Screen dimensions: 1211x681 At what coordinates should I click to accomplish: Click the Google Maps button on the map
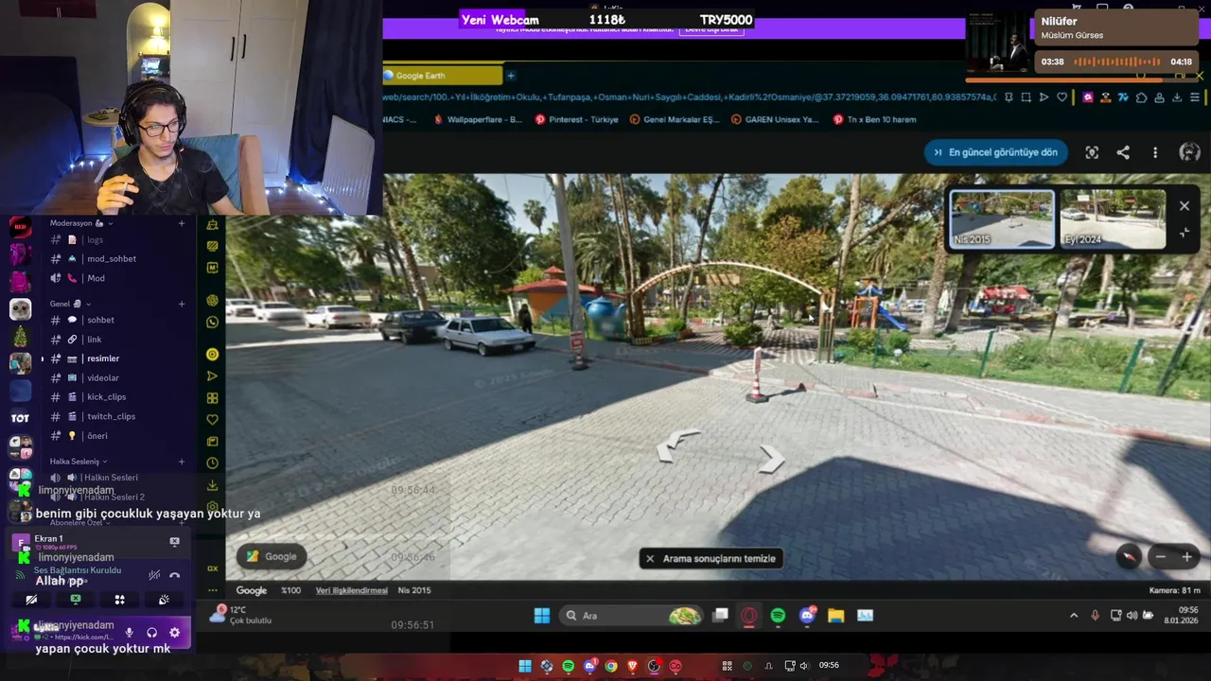click(272, 556)
